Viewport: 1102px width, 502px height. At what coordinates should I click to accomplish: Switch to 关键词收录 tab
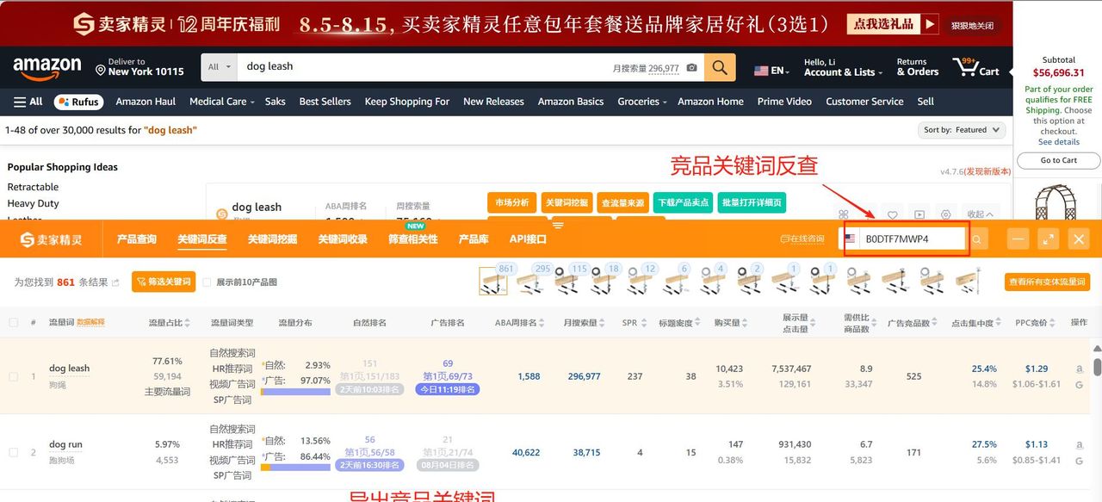pos(343,239)
